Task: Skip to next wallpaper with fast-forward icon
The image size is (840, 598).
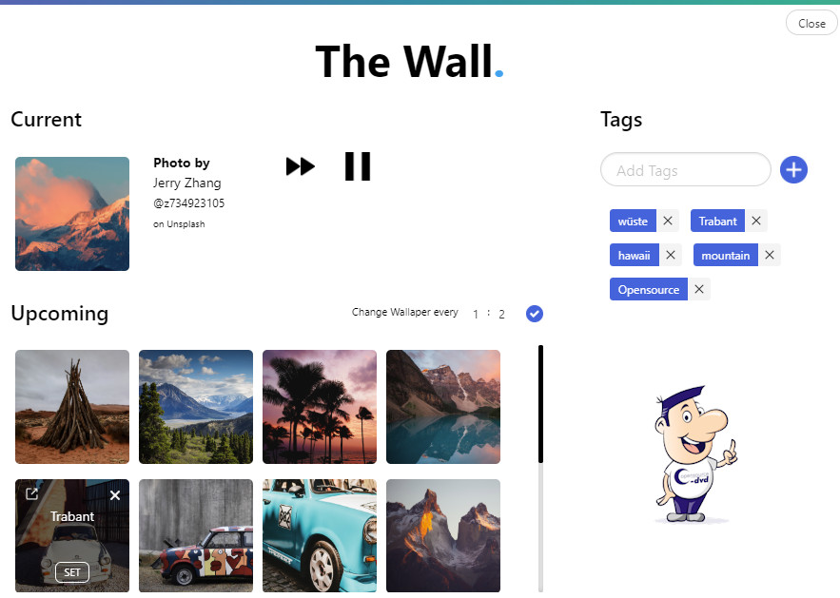Action: click(301, 166)
